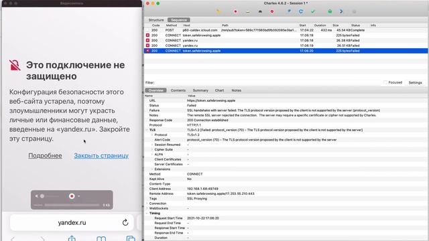Sort by the Method column header
429x241 pixels.
tap(172, 25)
